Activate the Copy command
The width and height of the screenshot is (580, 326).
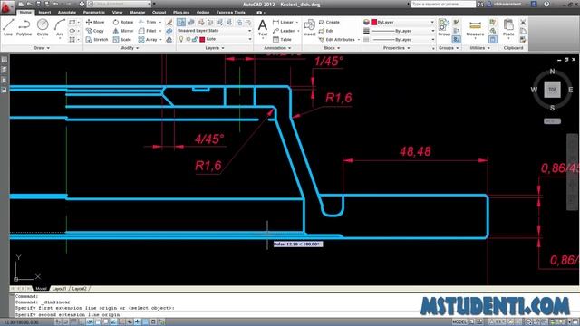pos(95,31)
